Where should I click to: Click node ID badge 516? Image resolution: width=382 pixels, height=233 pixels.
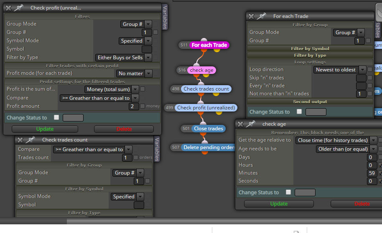click(x=182, y=70)
